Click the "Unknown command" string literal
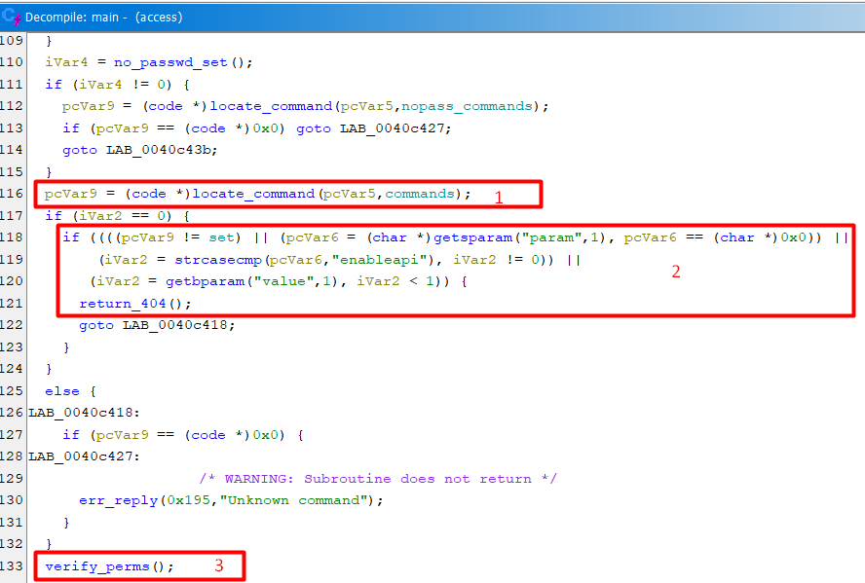Screen dimensions: 865x583 pos(293,500)
